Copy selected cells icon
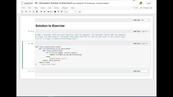The width and height of the screenshot is (173, 97). click(x=34, y=12)
